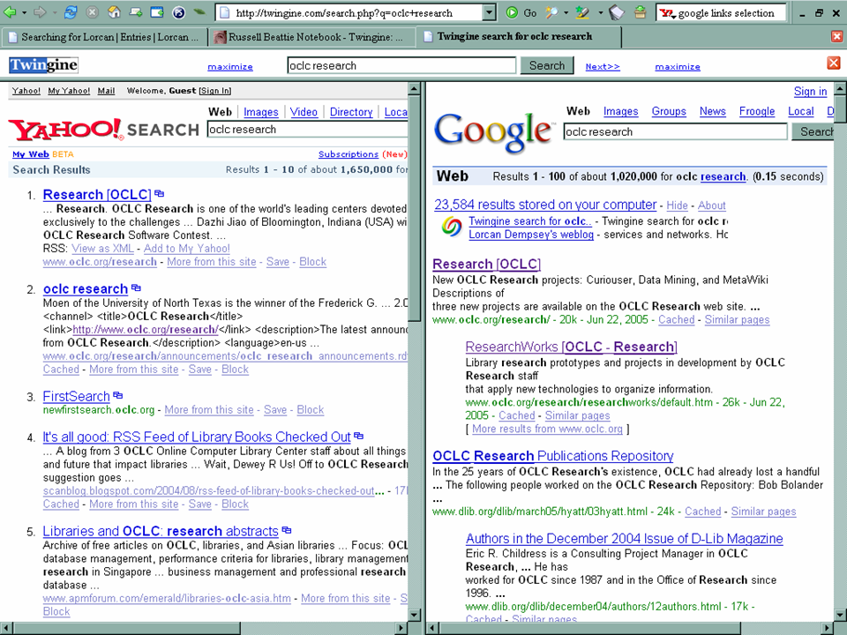Open Google News tab
This screenshot has height=635, width=847.
[713, 111]
